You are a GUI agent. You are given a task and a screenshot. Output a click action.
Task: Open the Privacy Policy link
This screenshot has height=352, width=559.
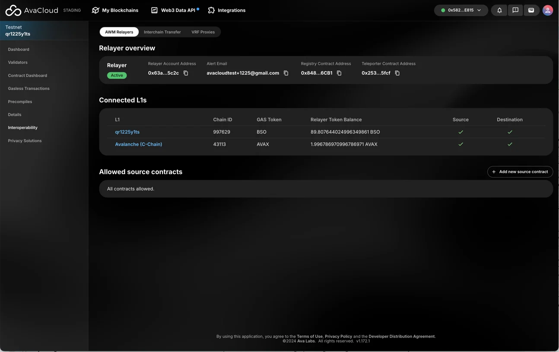(x=338, y=336)
